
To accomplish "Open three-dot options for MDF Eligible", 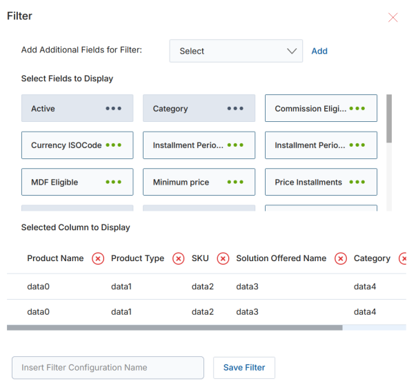I will tap(113, 182).
